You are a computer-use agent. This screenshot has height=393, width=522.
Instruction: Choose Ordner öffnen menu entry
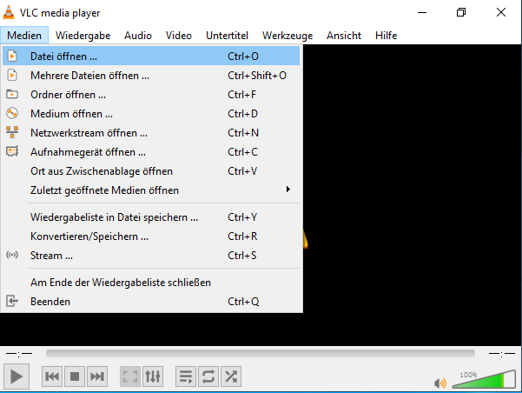[151, 95]
